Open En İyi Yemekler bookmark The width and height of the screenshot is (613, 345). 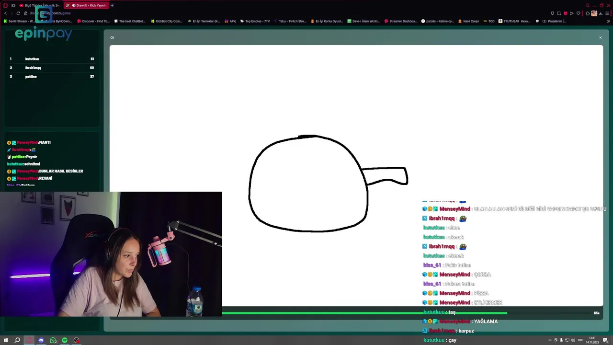(204, 21)
